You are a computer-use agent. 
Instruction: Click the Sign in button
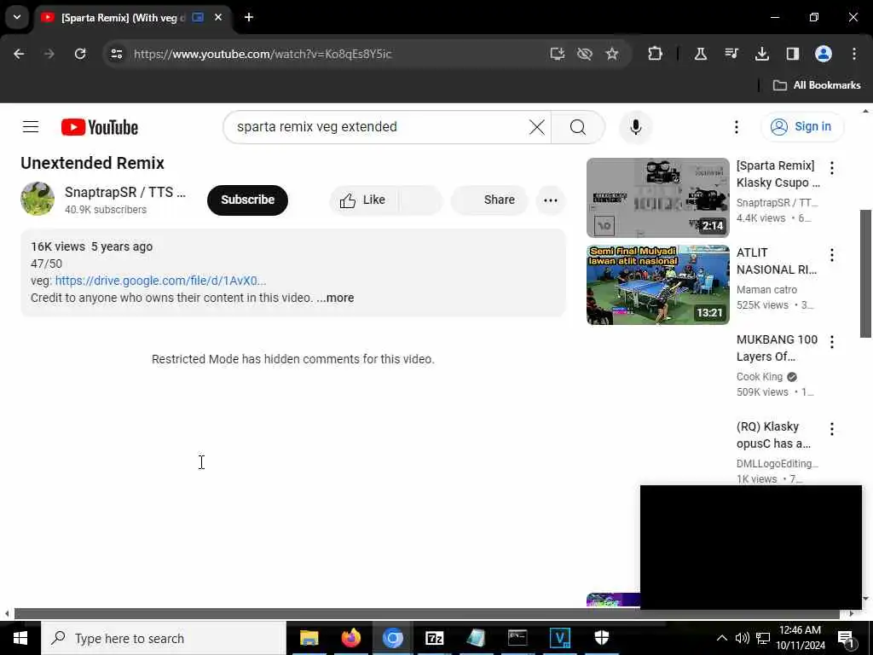(802, 127)
